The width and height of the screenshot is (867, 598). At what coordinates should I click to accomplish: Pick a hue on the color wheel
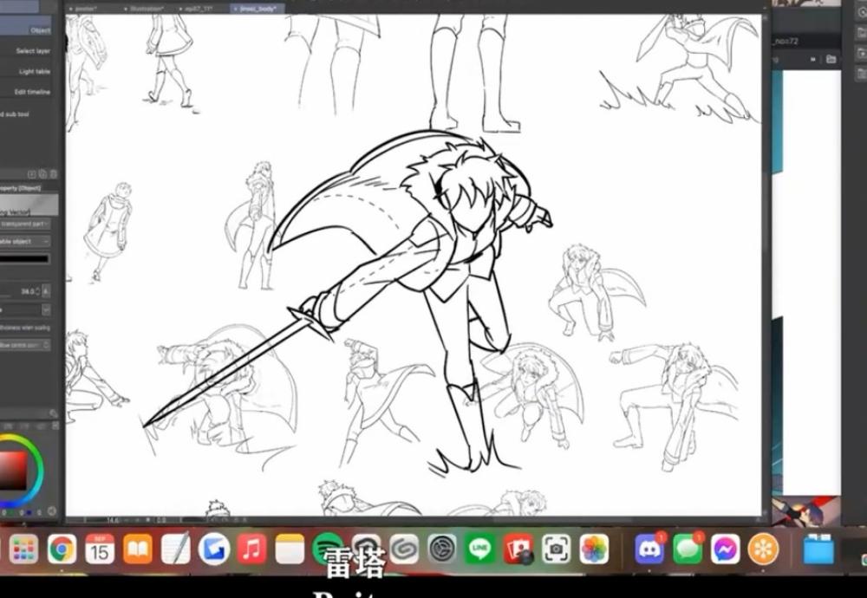click(33, 452)
